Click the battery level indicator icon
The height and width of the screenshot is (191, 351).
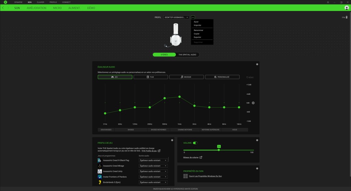pos(347,17)
